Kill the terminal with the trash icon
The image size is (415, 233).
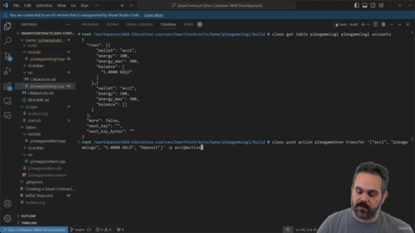coord(383,25)
